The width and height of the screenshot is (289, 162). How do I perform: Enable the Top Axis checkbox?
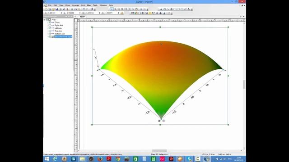[50, 31]
